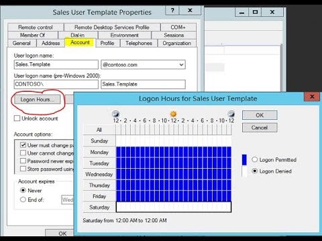Open the General tab
Screen dimensions: 322x241
21,43
